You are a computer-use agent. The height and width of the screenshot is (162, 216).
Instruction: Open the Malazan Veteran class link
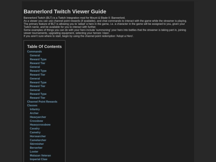[40, 155]
